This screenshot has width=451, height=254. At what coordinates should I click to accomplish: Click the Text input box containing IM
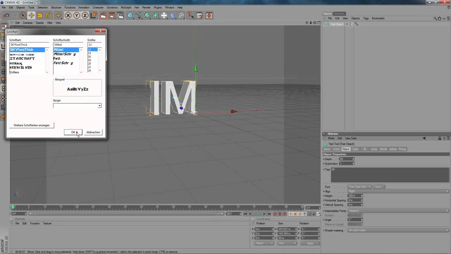pos(390,175)
